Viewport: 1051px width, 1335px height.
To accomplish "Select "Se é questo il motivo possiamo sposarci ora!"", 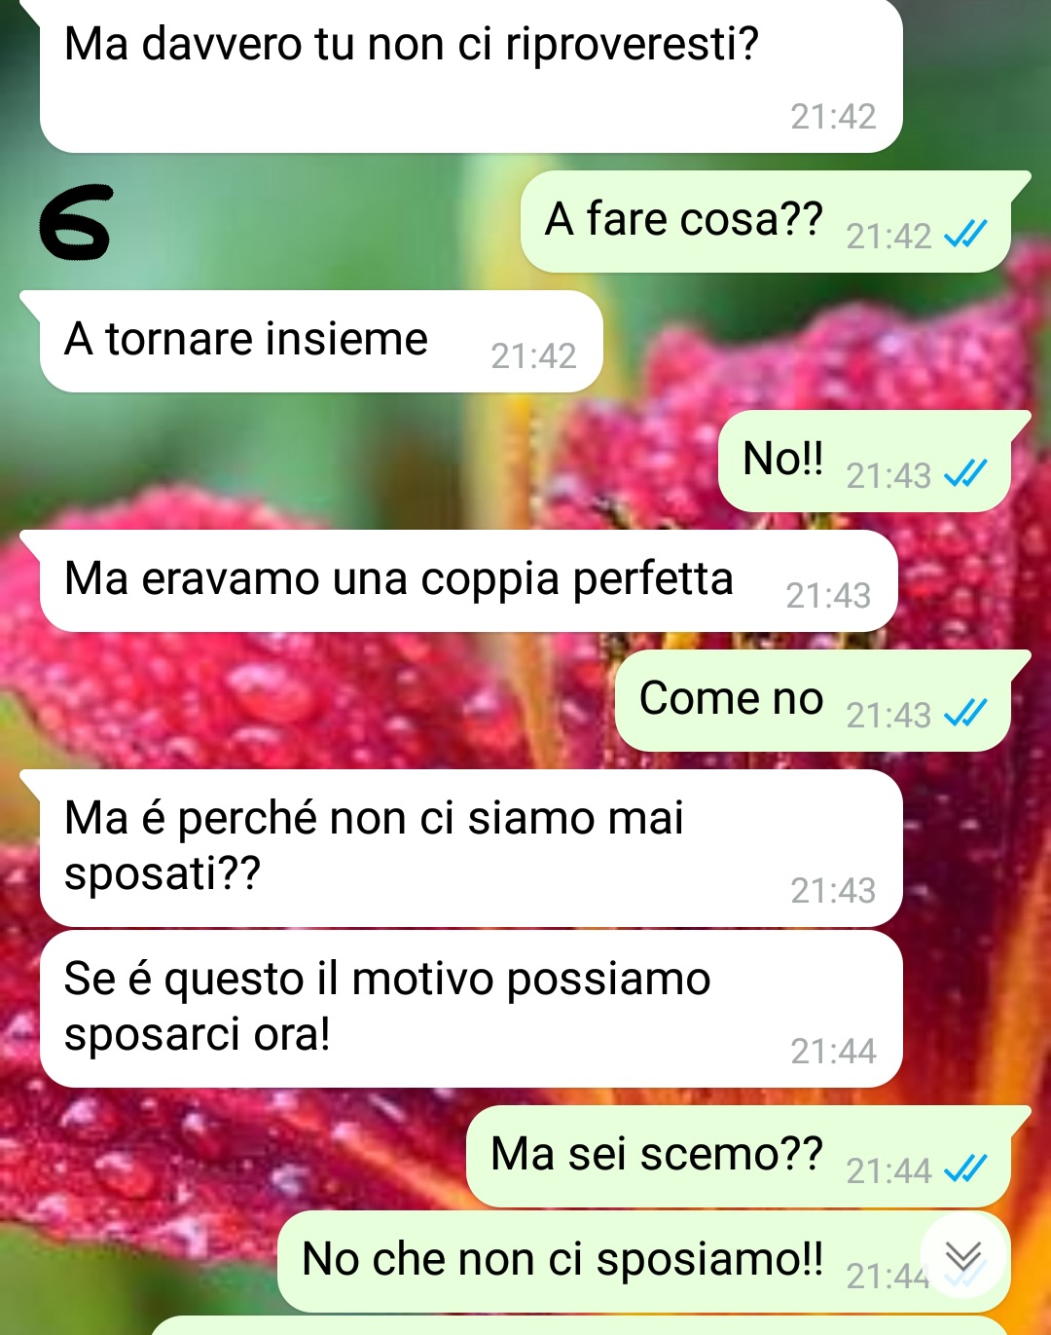I will pos(471,1009).
